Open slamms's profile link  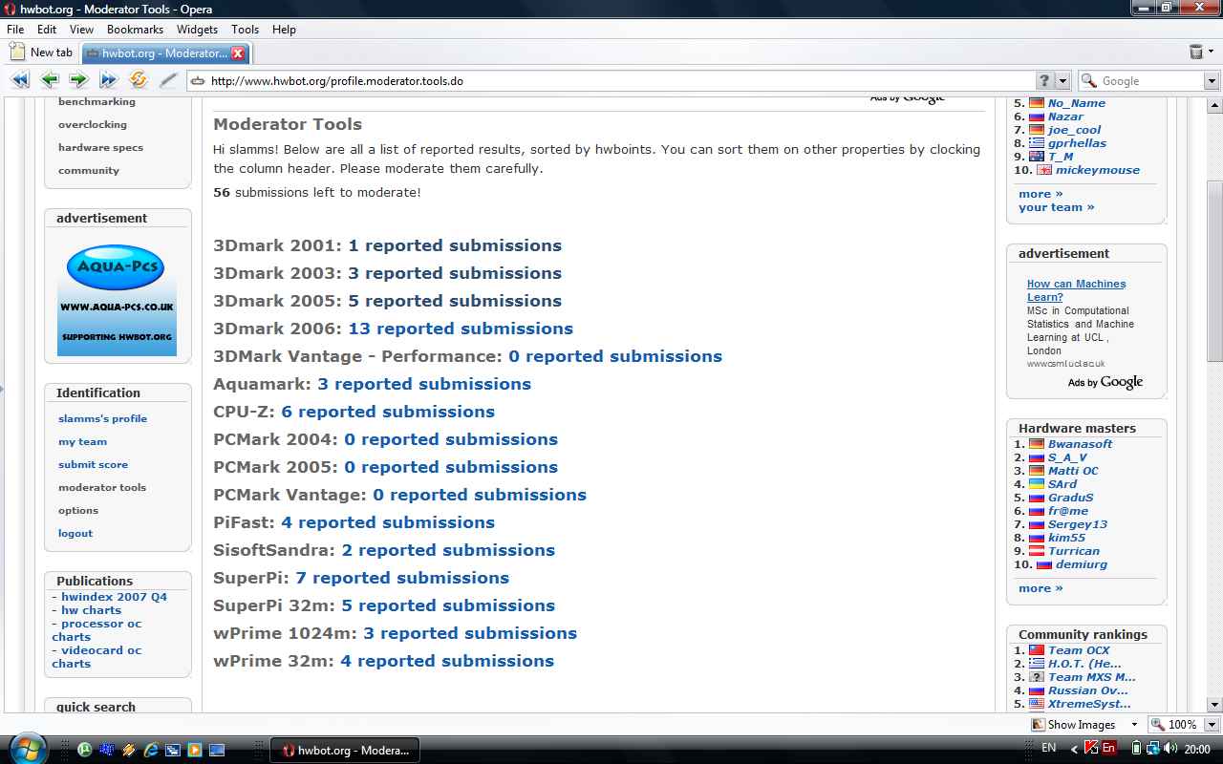[x=102, y=418]
